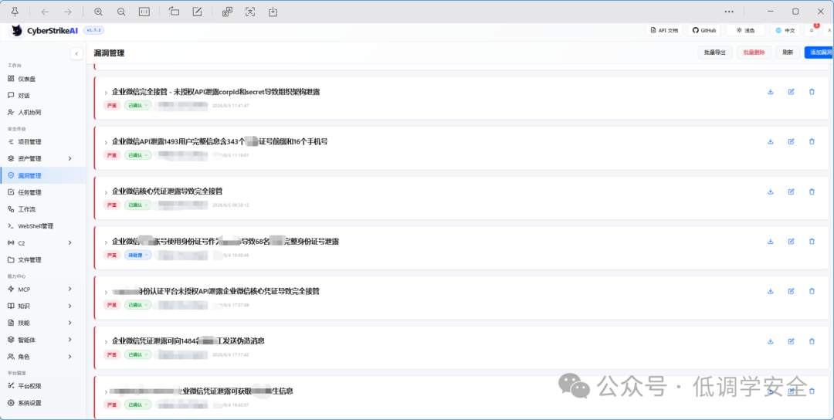Expand the MCP sidebar section
The image size is (834, 420).
click(x=69, y=290)
